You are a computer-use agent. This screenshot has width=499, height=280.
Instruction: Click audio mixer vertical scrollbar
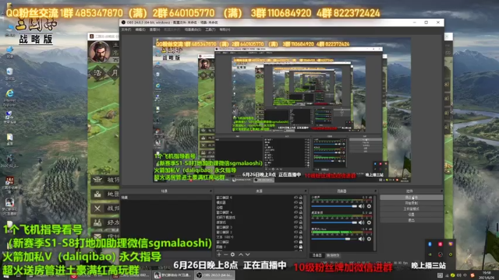[375, 222]
